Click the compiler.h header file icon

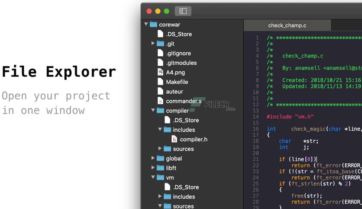pyautogui.click(x=174, y=139)
